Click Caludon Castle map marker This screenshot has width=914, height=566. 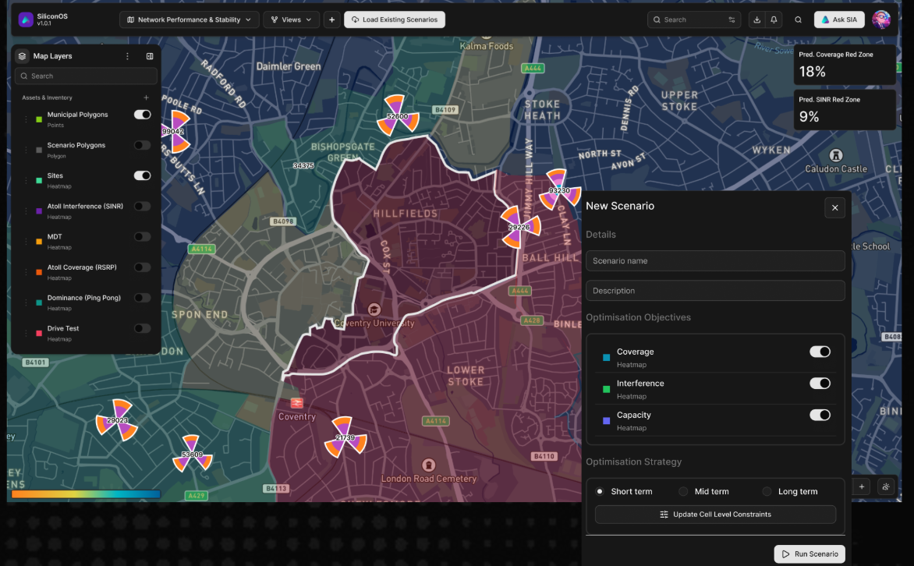(836, 156)
